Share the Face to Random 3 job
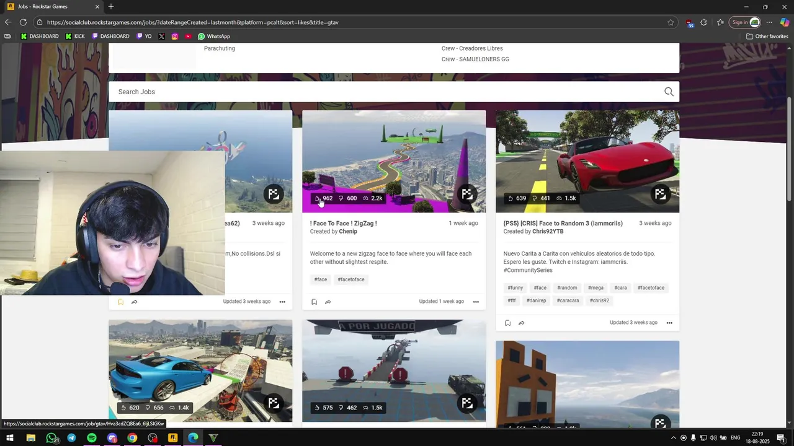Viewport: 794px width, 446px height. (x=521, y=323)
